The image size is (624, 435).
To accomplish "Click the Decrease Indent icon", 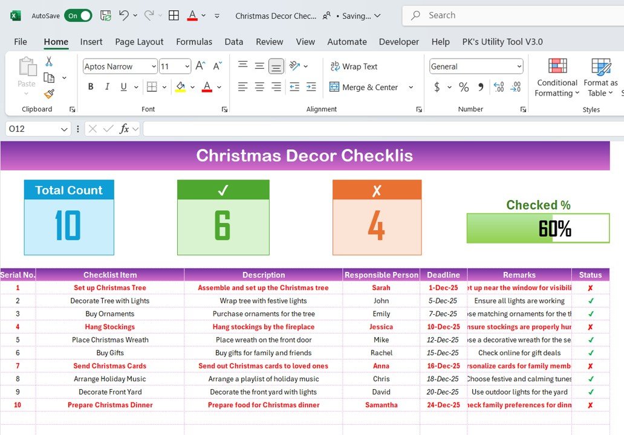I will [x=294, y=86].
